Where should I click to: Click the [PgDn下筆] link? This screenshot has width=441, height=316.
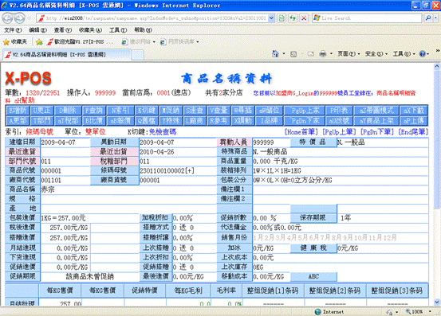pos(376,131)
